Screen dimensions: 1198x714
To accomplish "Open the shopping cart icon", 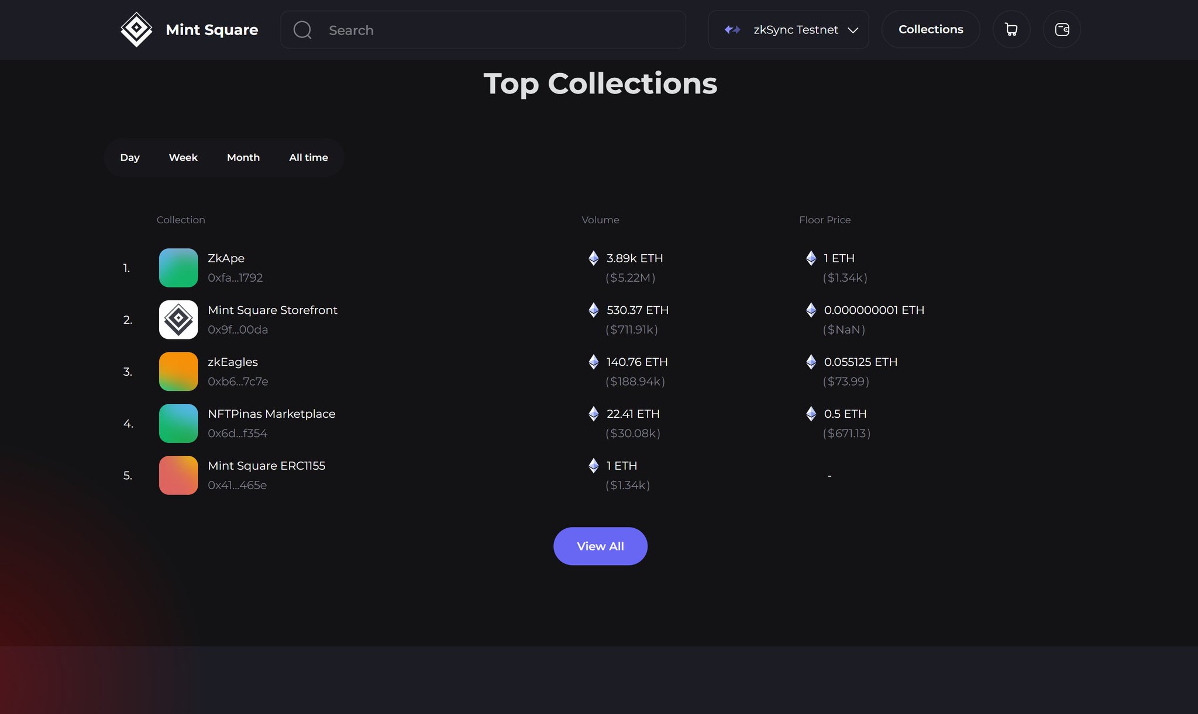I will coord(1011,29).
